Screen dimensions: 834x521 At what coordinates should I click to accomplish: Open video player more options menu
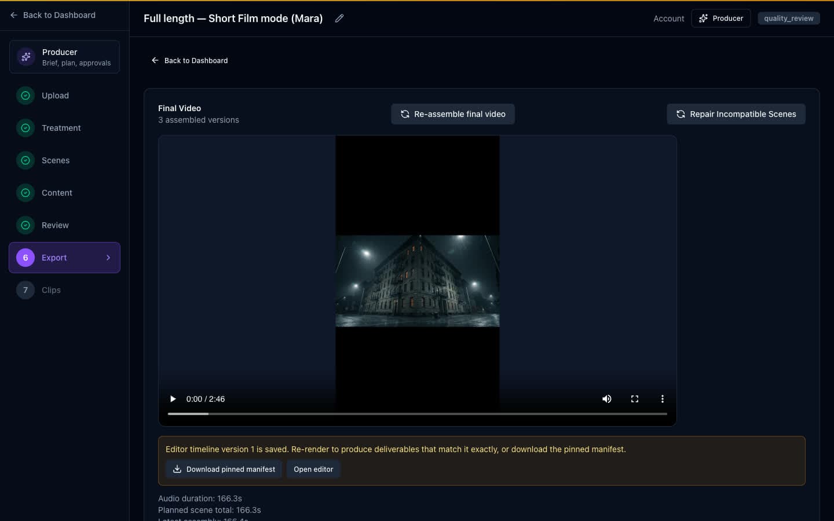point(663,399)
